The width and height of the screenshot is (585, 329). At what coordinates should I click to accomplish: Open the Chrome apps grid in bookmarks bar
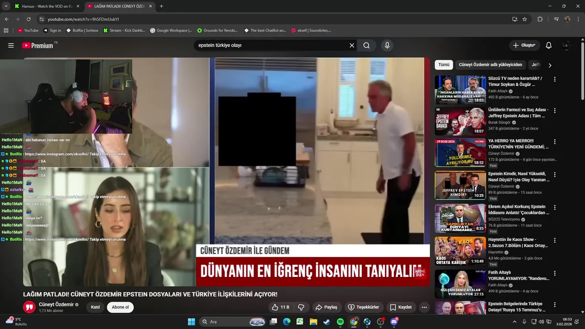coord(6,31)
